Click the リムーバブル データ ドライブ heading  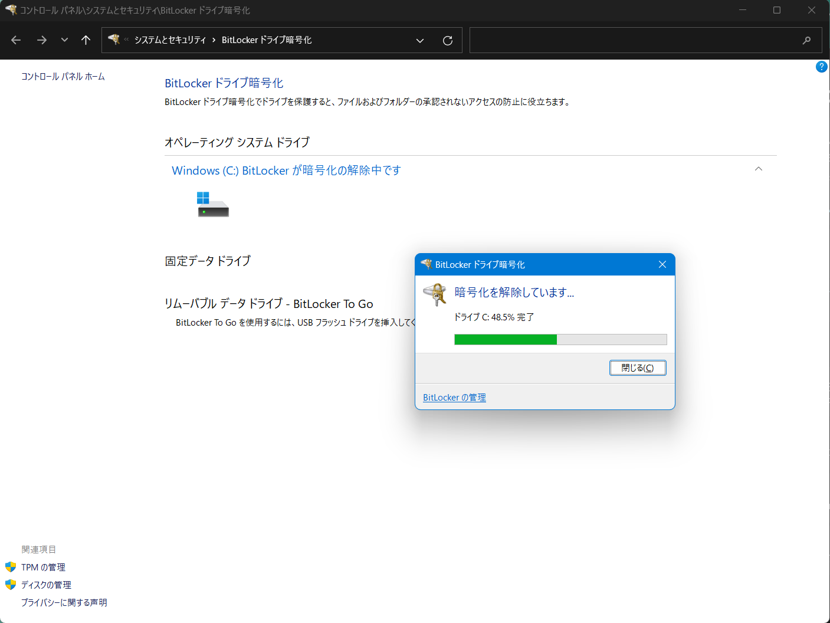pyautogui.click(x=269, y=304)
